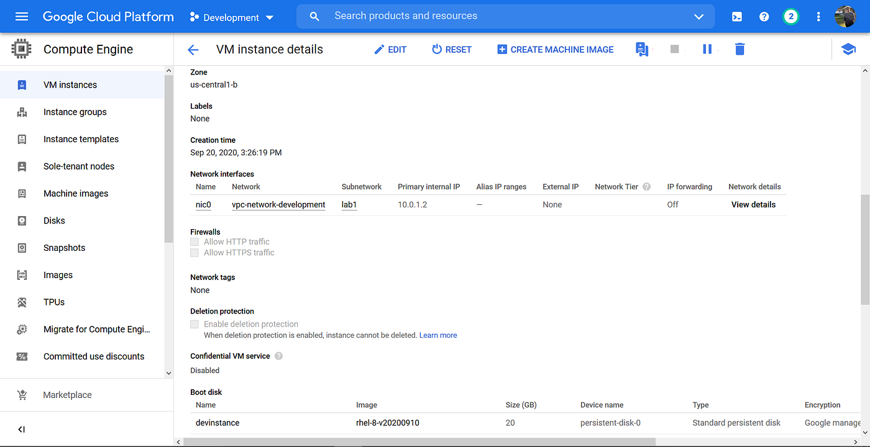Click the Instance groups sidebar icon
The width and height of the screenshot is (870, 447).
[22, 112]
